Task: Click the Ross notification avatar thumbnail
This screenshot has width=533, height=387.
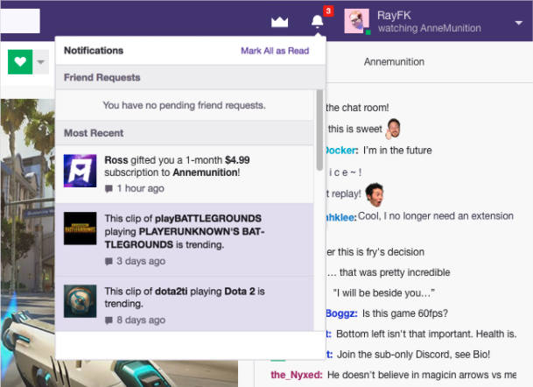Action: 80,171
